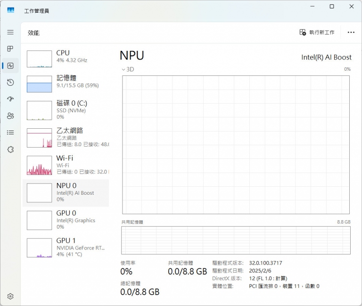
Task: Go to the Users page
Action: click(x=10, y=116)
